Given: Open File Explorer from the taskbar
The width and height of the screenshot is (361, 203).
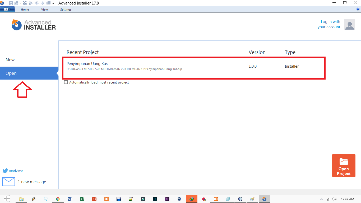Looking at the screenshot, I should tap(21, 199).
